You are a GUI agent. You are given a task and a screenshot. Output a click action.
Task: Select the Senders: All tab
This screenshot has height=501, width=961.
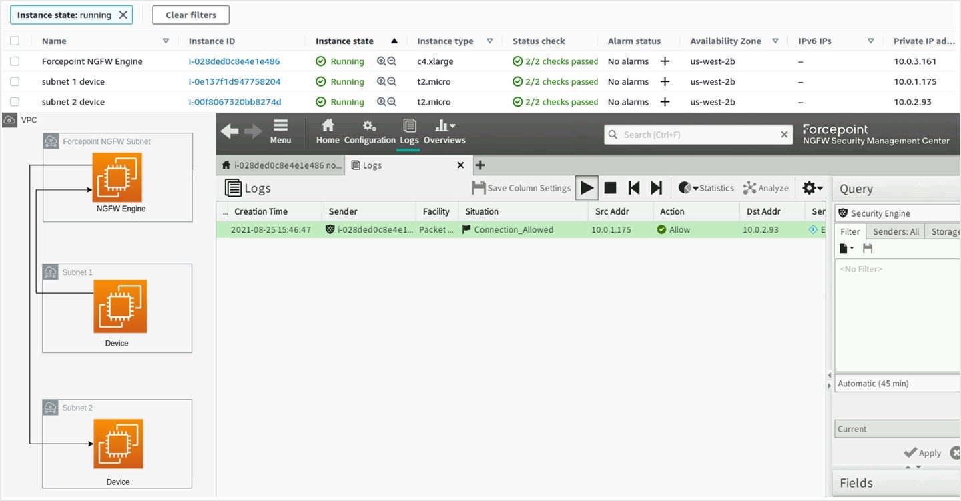click(896, 231)
